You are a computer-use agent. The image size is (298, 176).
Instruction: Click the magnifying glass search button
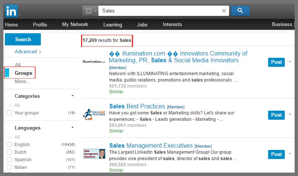(x=240, y=11)
